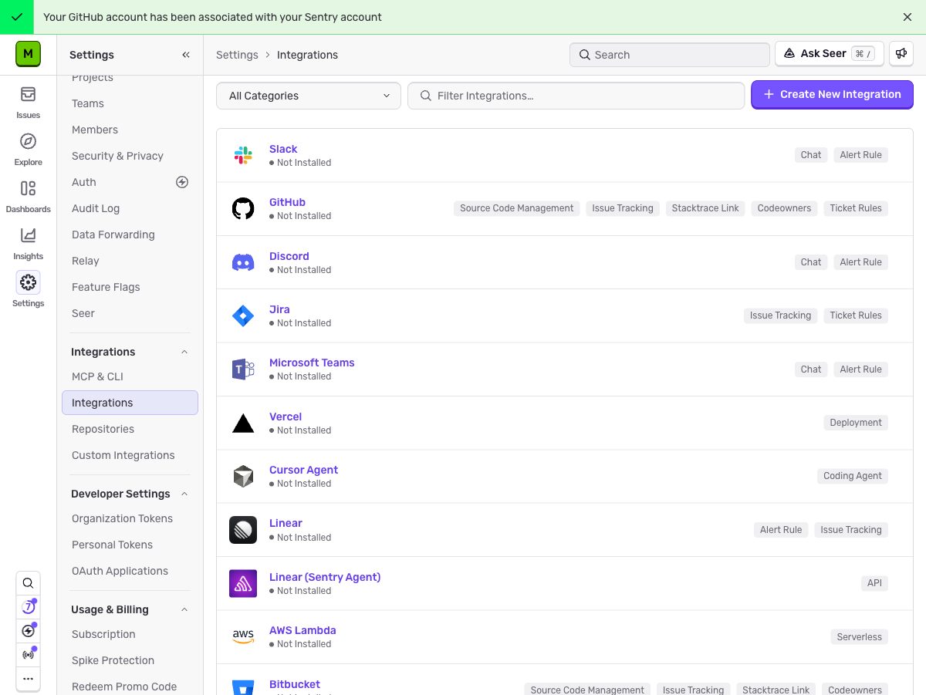The width and height of the screenshot is (926, 695).
Task: Click the purple 7 badge icon
Action: coord(28,607)
